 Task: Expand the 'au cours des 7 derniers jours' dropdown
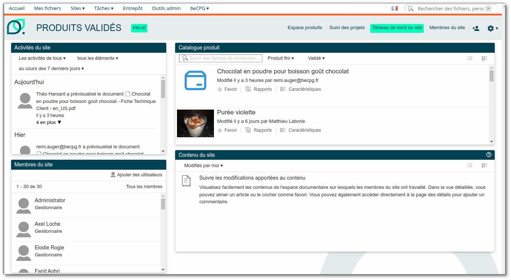(x=51, y=68)
